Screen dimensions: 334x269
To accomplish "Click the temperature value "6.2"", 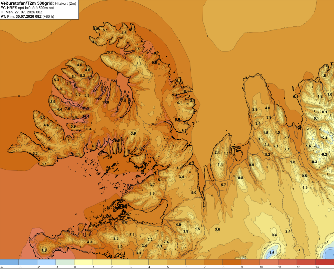I will (x=110, y=52).
